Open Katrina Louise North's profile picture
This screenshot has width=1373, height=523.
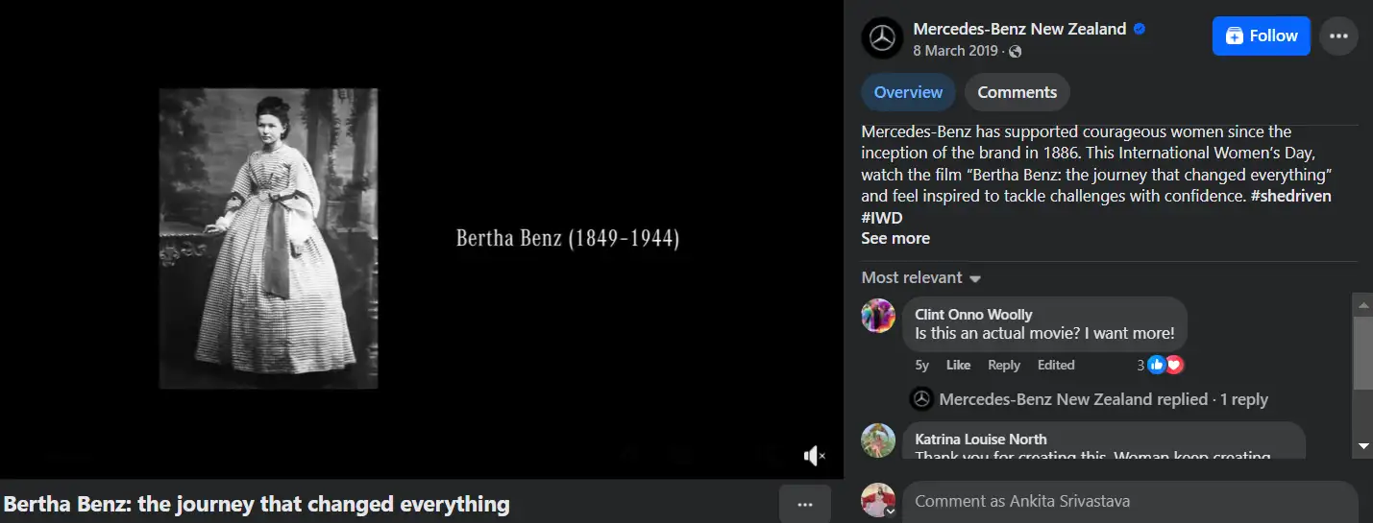pos(878,440)
